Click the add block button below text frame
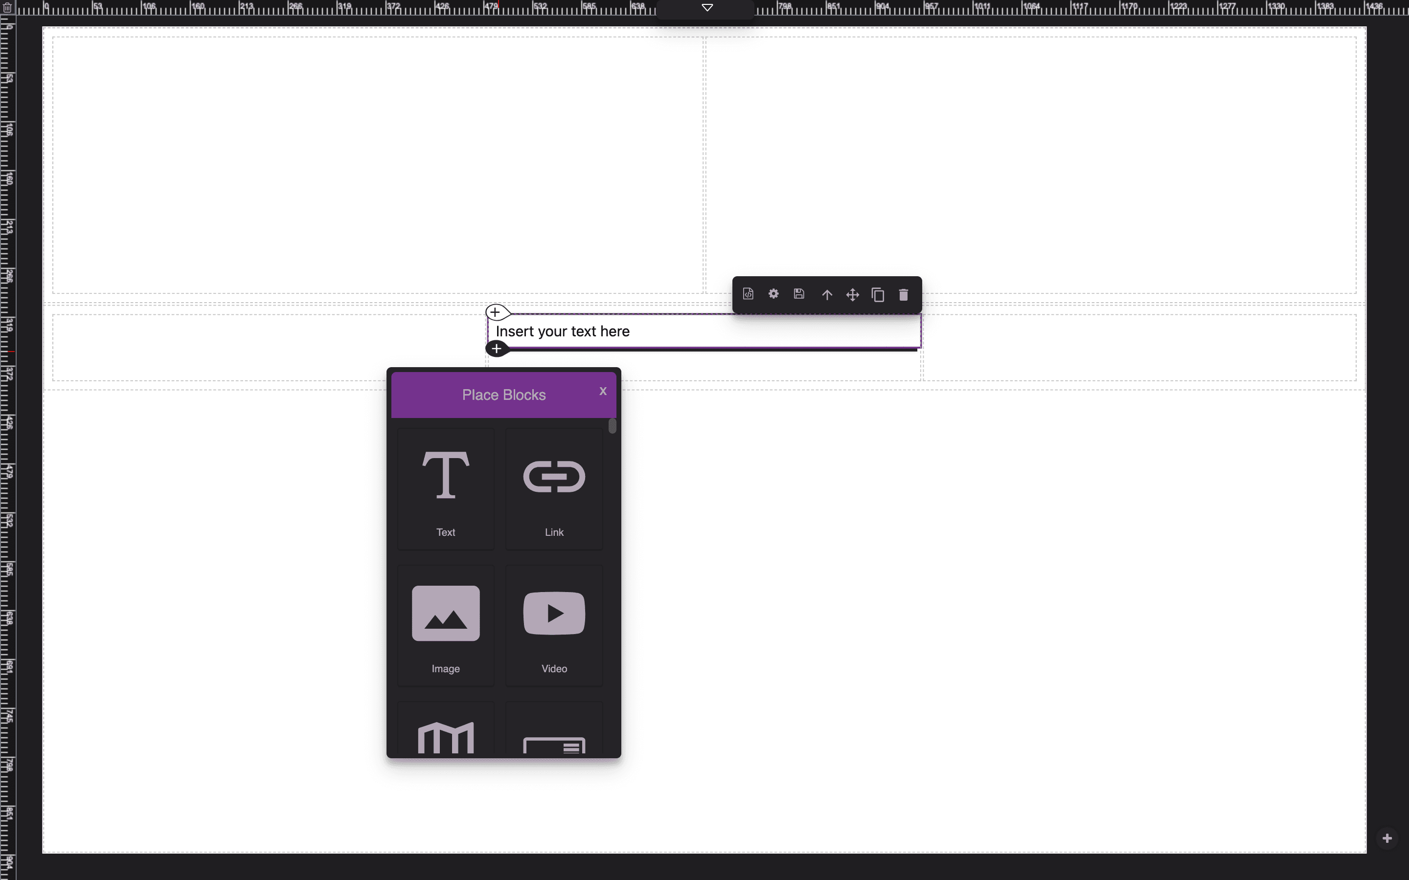Viewport: 1409px width, 880px height. pyautogui.click(x=496, y=349)
